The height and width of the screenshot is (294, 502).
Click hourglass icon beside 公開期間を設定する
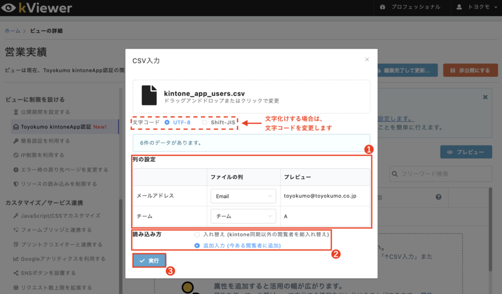(x=16, y=112)
